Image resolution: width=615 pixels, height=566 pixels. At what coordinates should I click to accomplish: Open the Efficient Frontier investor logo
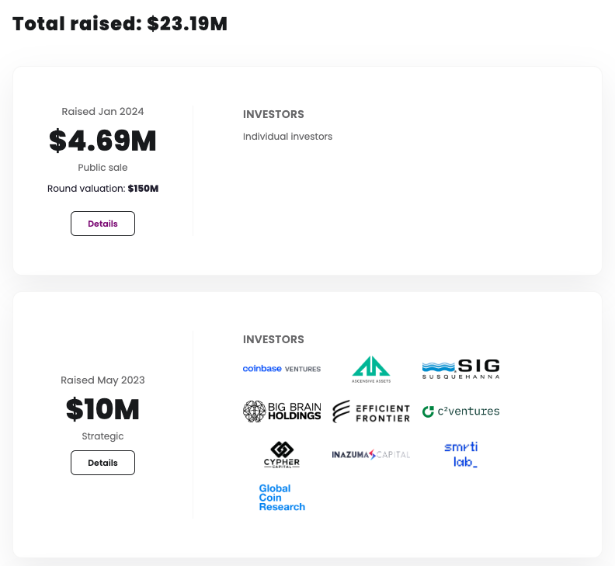[371, 411]
